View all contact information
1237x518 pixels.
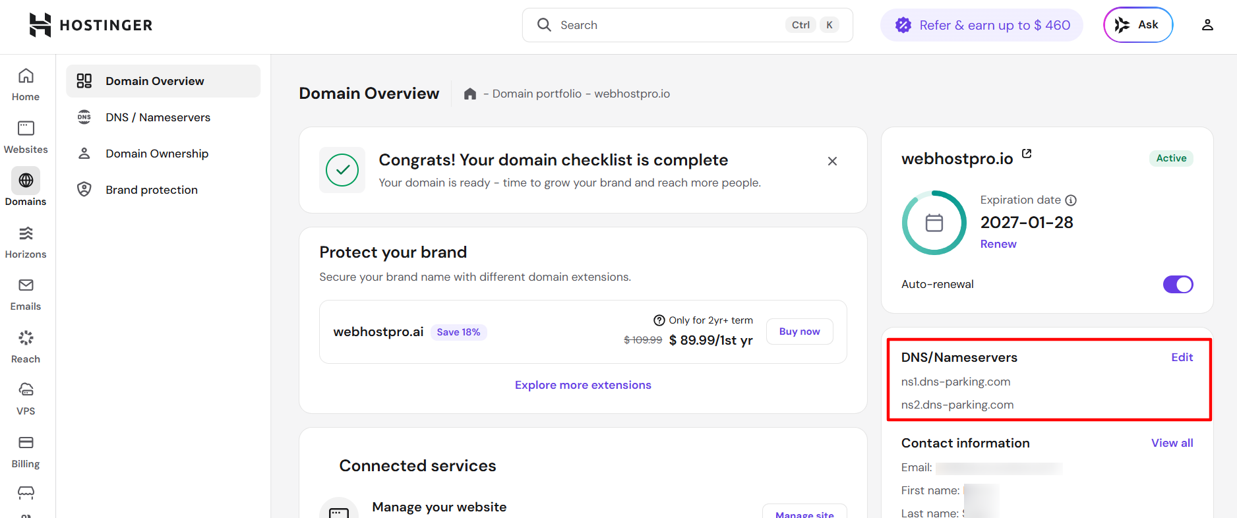point(1172,443)
